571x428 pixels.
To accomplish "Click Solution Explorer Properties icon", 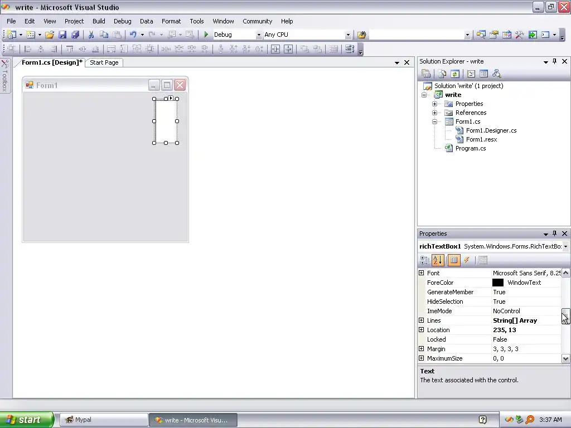I will [426, 74].
